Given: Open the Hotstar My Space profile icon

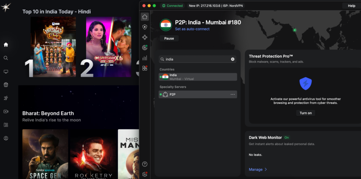Looking at the screenshot, I should 6,138.
